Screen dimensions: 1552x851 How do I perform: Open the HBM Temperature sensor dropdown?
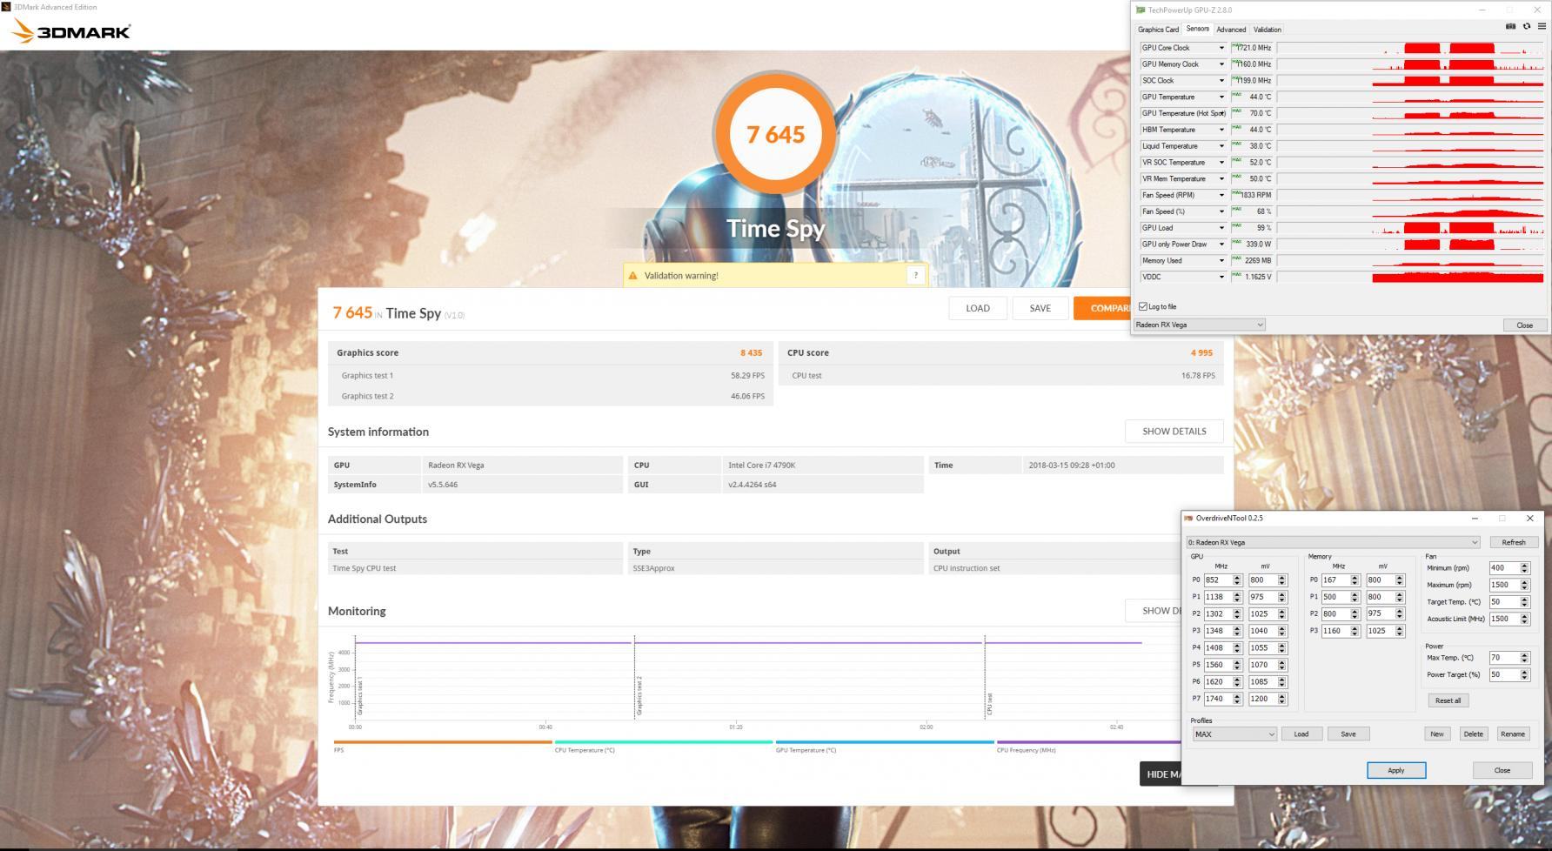[x=1221, y=130]
